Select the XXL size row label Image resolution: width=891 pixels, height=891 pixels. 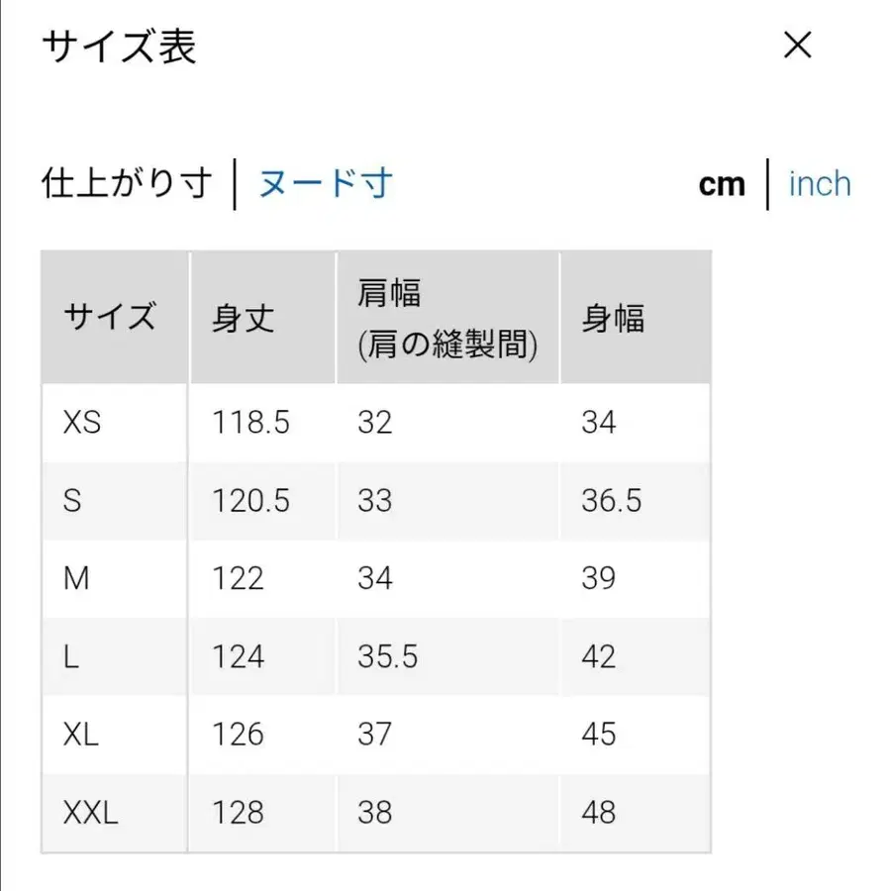coord(91,812)
